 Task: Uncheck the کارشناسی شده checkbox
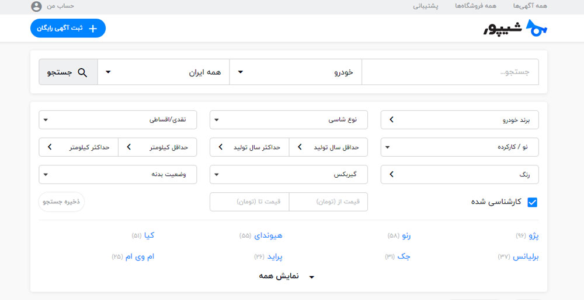click(x=532, y=202)
